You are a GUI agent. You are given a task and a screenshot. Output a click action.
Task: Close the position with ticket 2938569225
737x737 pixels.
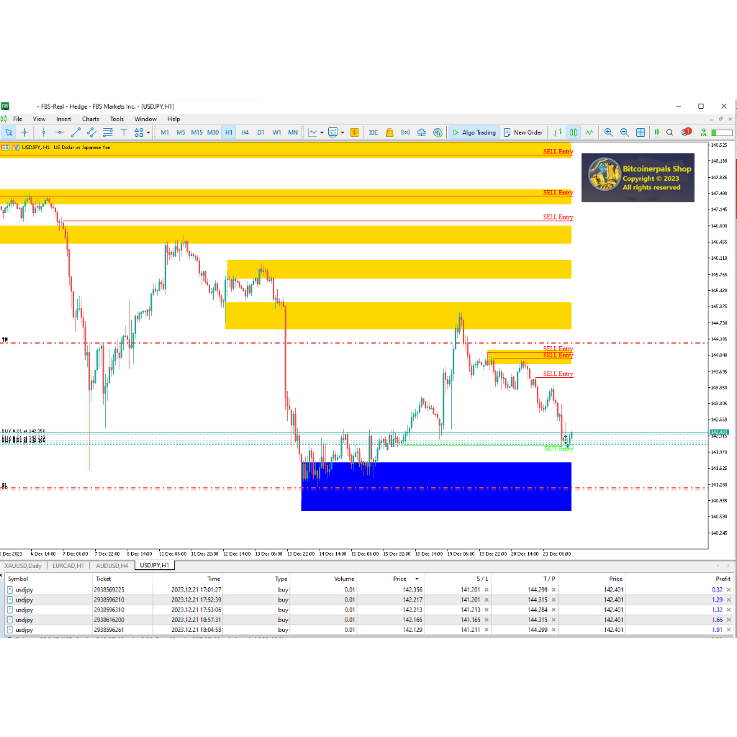click(728, 589)
